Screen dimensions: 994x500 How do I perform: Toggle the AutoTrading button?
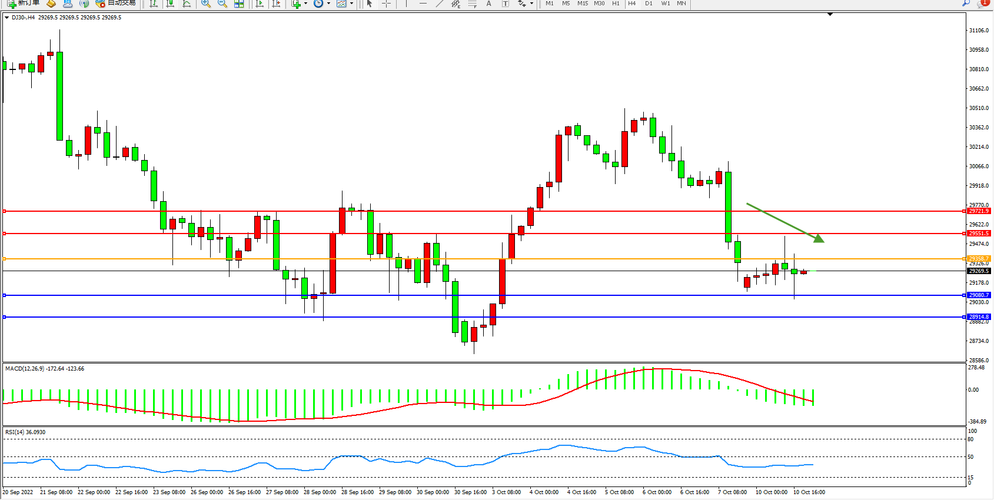(x=117, y=4)
